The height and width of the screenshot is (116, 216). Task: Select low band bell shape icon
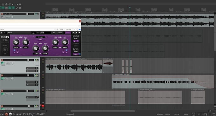point(17,52)
